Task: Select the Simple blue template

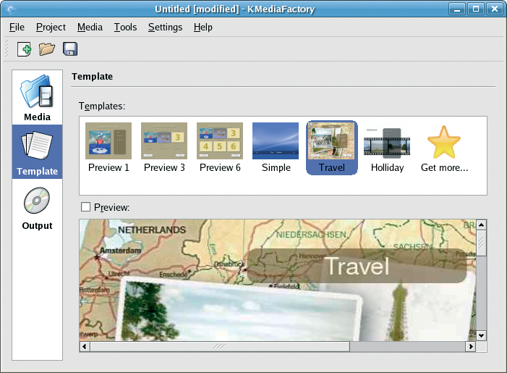Action: tap(276, 148)
